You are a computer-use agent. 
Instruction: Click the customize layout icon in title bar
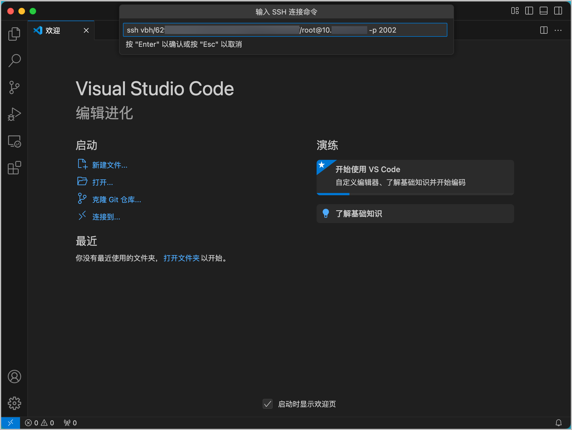point(515,11)
